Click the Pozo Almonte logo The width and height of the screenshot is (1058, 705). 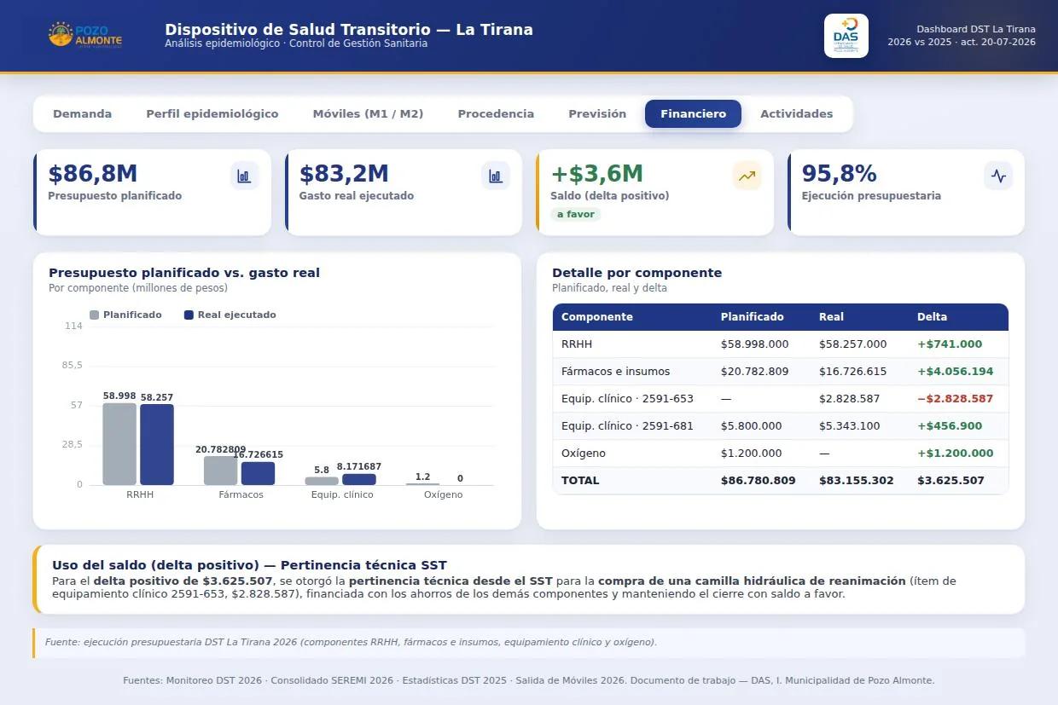(85, 36)
